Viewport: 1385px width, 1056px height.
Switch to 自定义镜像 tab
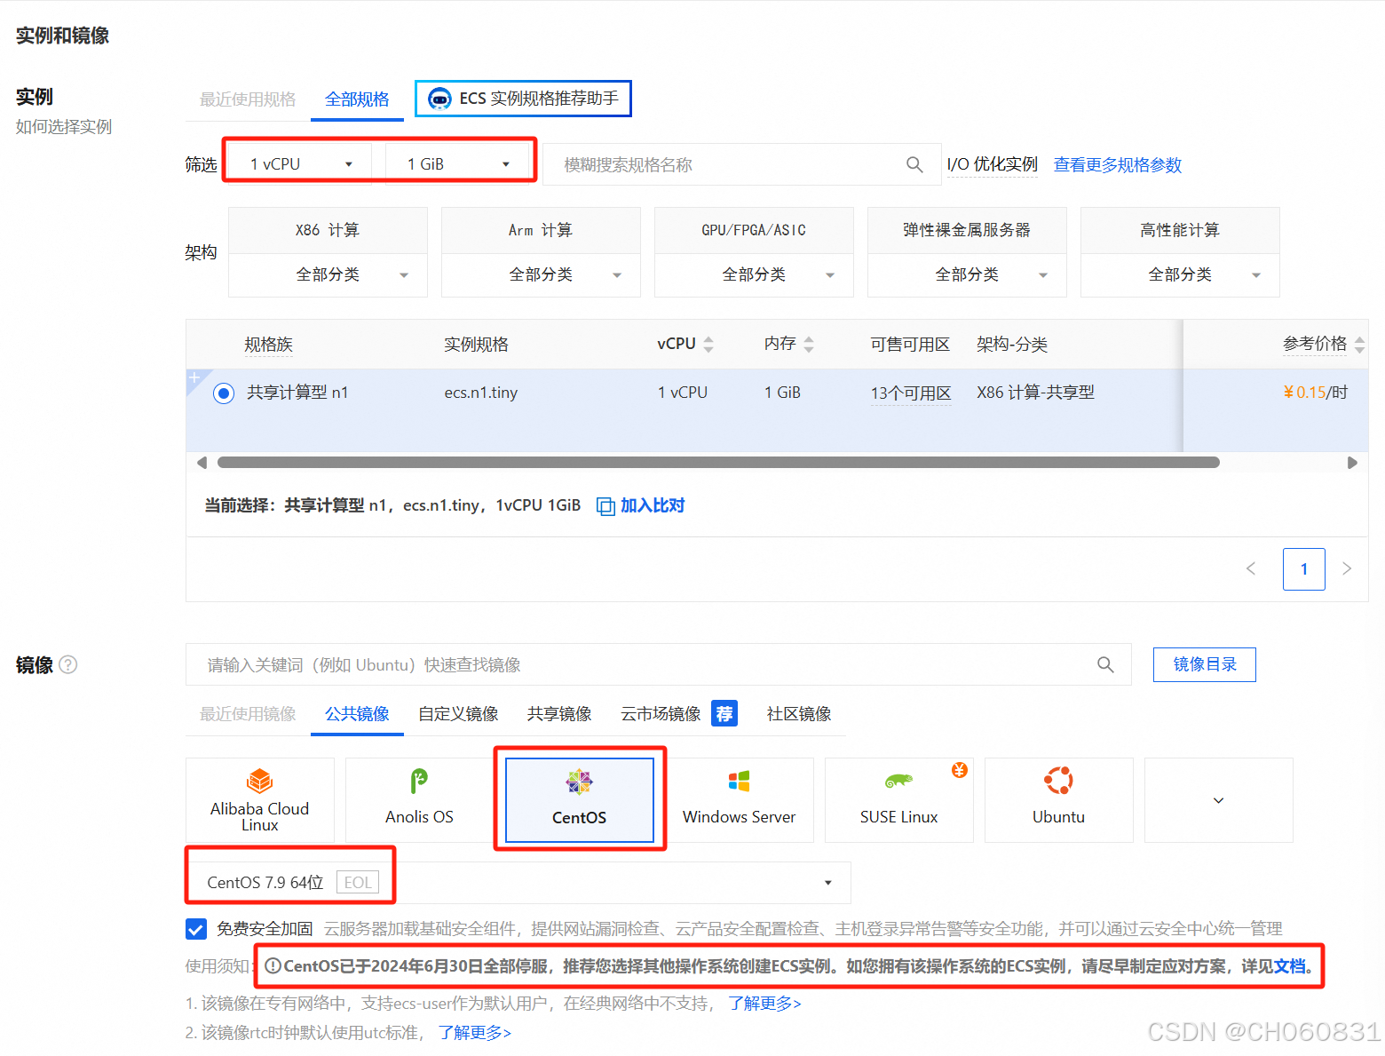(x=458, y=714)
